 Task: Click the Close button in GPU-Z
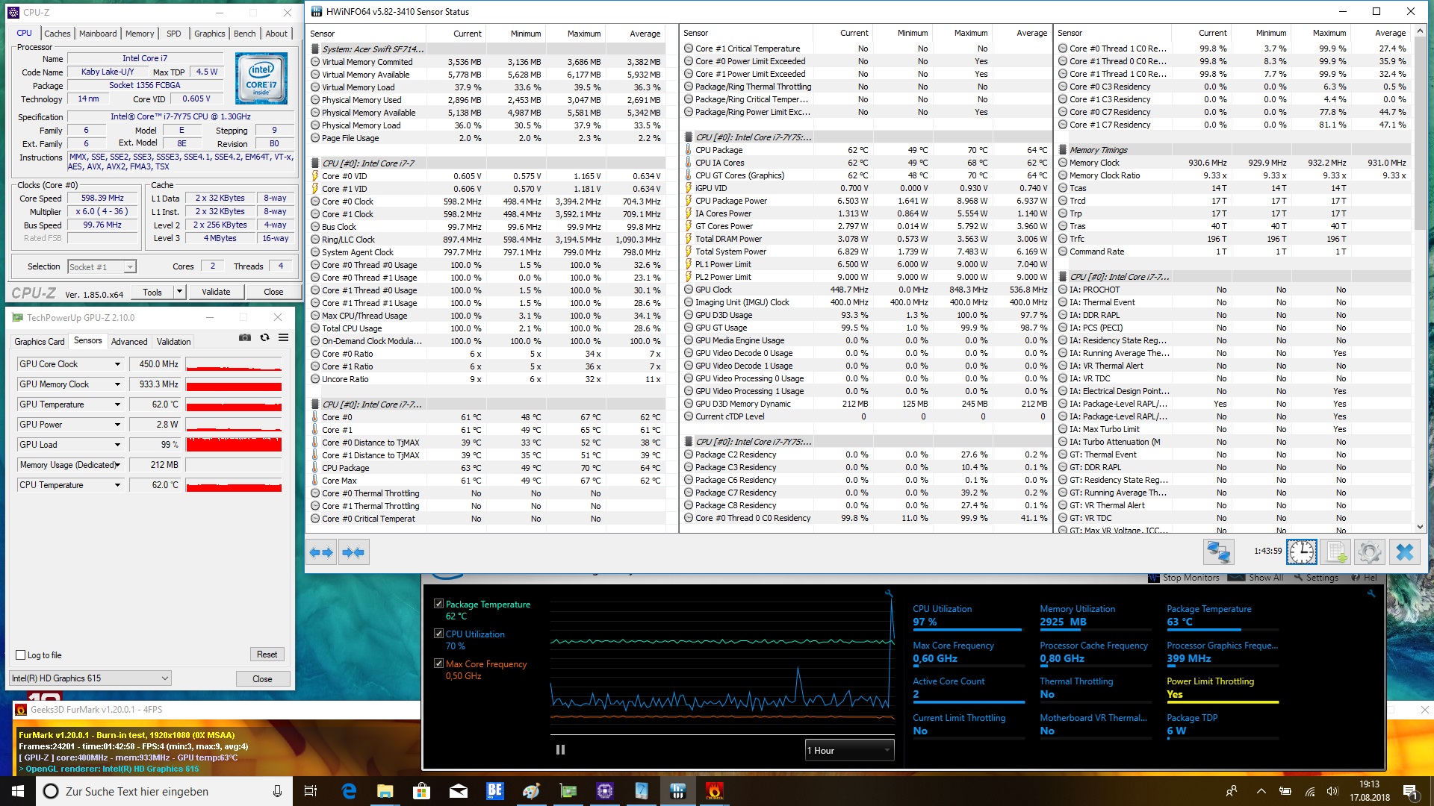point(262,678)
